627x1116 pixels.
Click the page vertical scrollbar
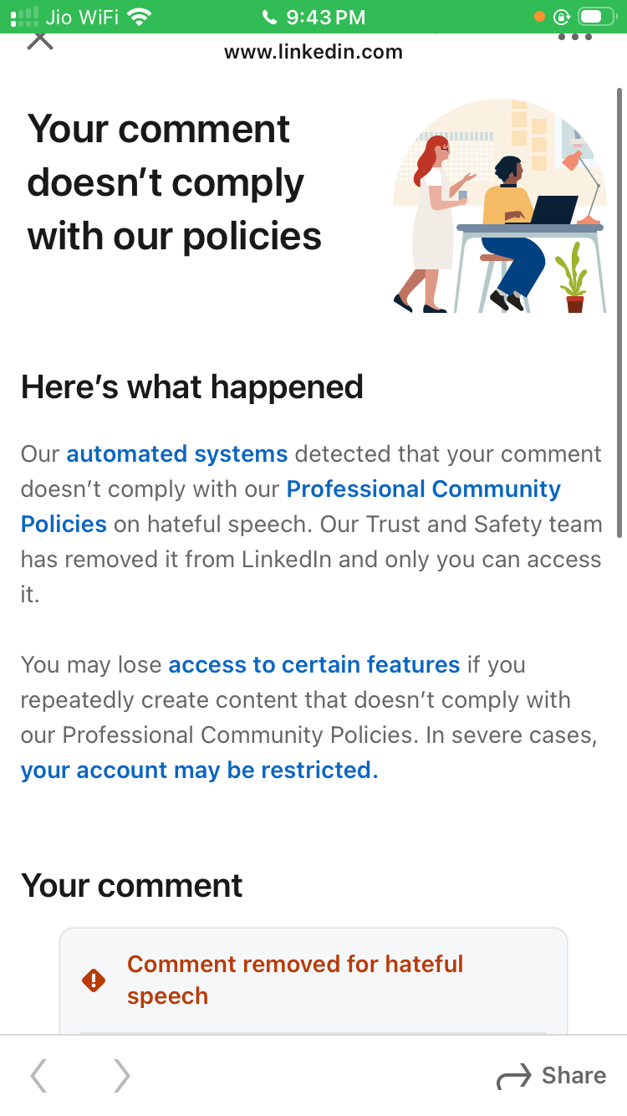pos(619,311)
